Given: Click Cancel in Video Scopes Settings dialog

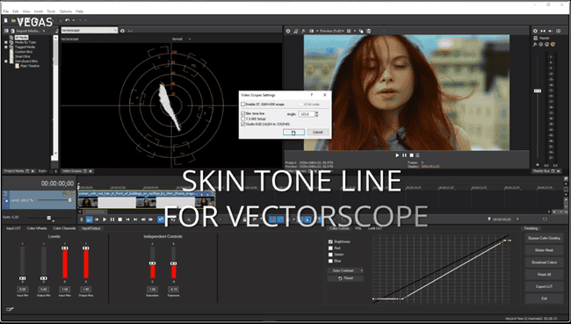Looking at the screenshot, I should [x=317, y=133].
